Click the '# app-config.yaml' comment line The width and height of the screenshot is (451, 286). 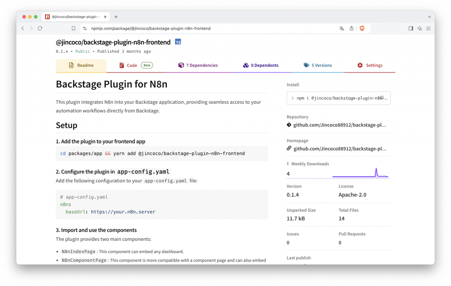84,197
